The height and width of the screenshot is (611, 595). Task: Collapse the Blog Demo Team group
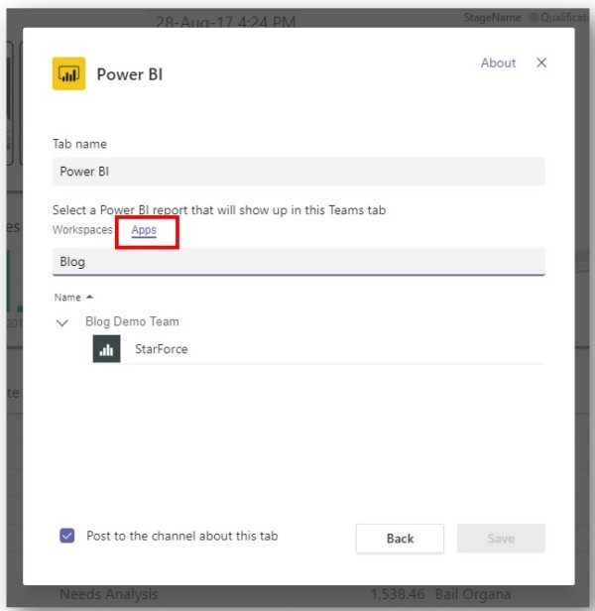[62, 322]
